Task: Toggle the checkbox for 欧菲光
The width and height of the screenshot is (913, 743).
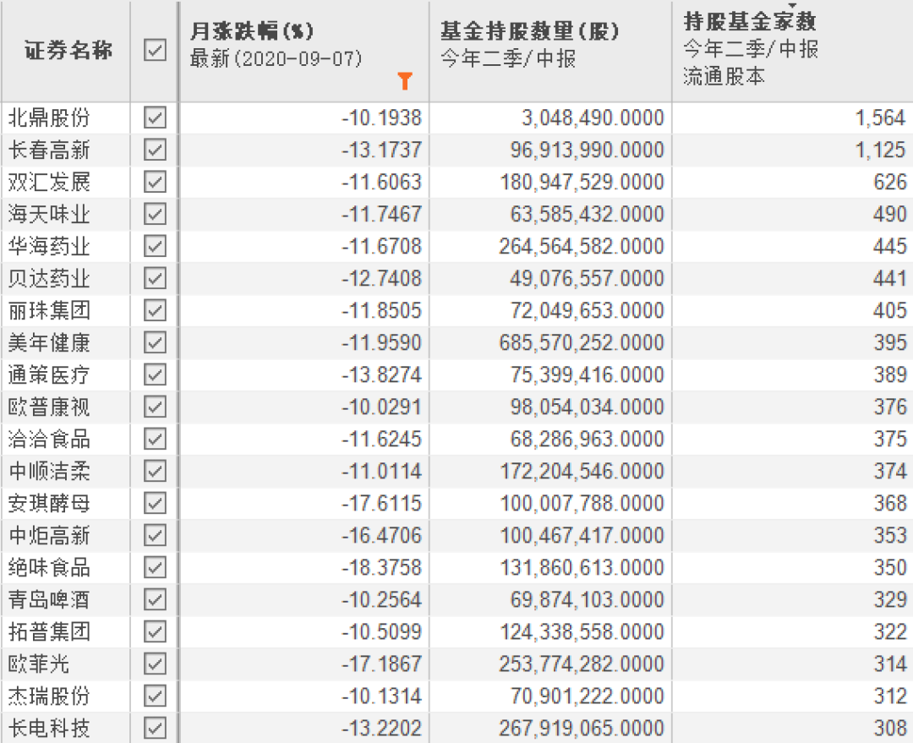Action: click(x=155, y=664)
